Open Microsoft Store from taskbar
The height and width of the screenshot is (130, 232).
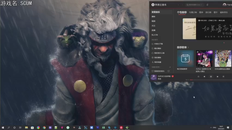click(32, 127)
